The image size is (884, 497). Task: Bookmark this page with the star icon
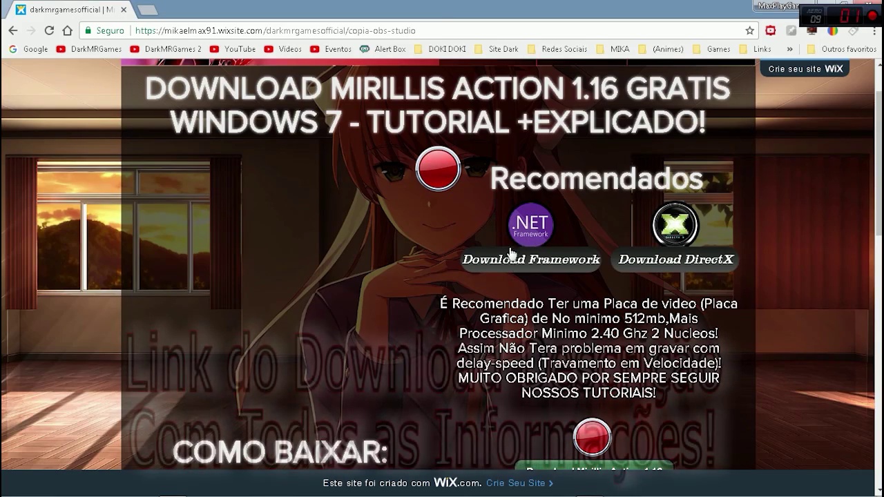click(749, 30)
